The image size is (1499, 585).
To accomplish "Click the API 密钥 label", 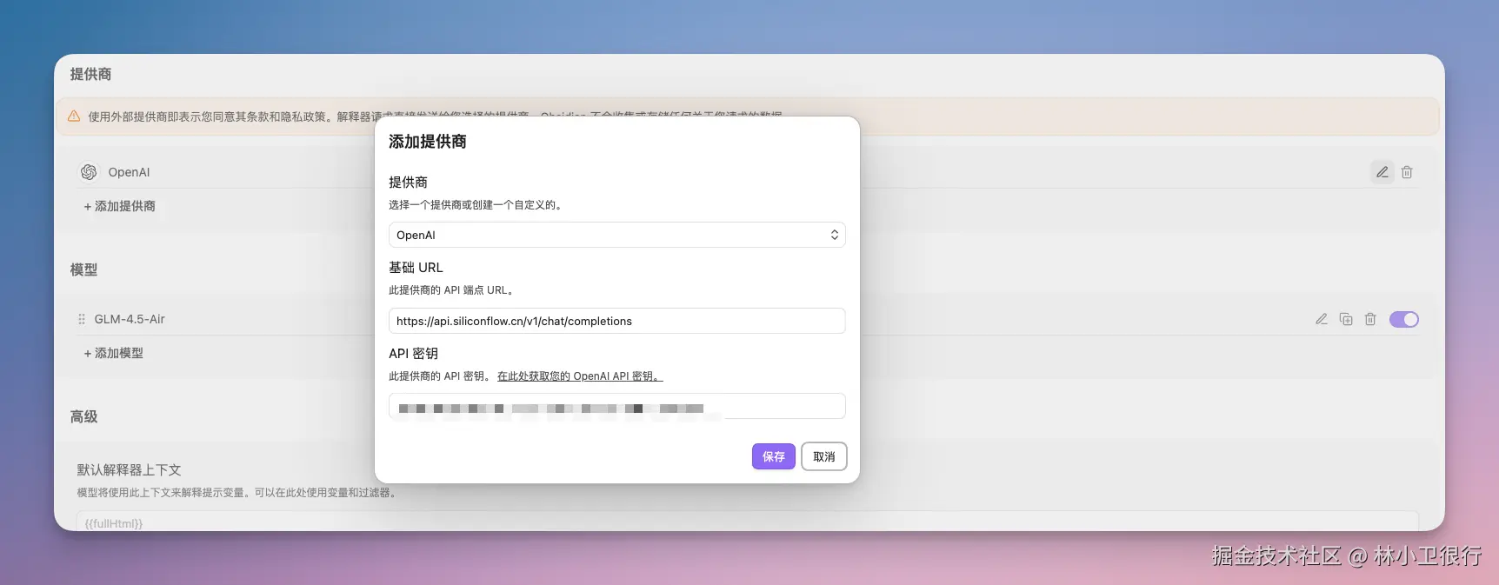I will point(413,354).
